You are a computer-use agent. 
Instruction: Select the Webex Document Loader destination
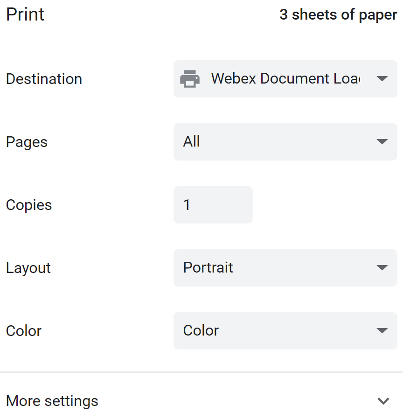285,78
